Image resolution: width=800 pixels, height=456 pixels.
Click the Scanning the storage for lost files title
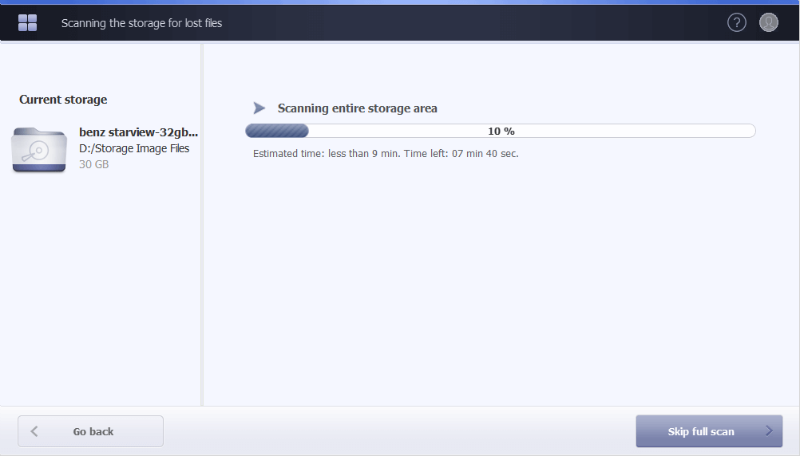pos(142,23)
